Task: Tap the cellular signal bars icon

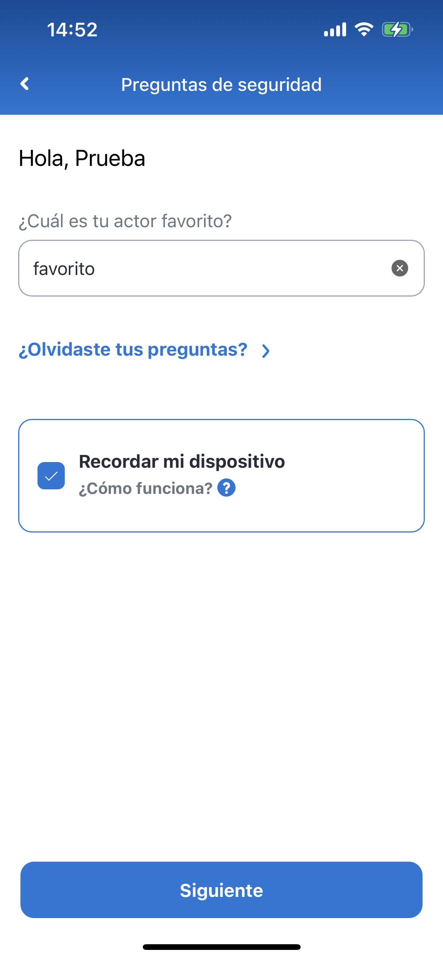Action: (335, 30)
